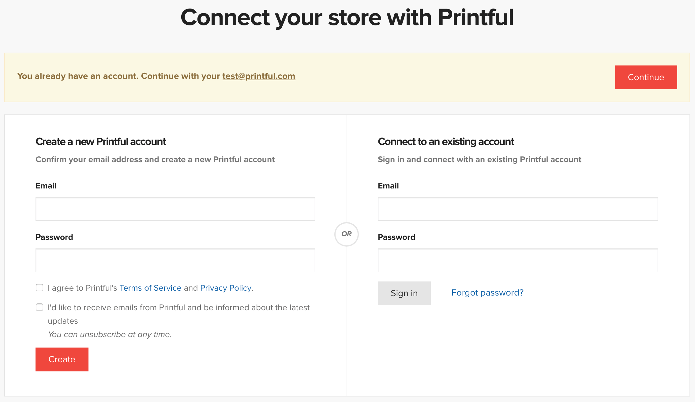Focus the Email field under Connect to existing account

[518, 209]
